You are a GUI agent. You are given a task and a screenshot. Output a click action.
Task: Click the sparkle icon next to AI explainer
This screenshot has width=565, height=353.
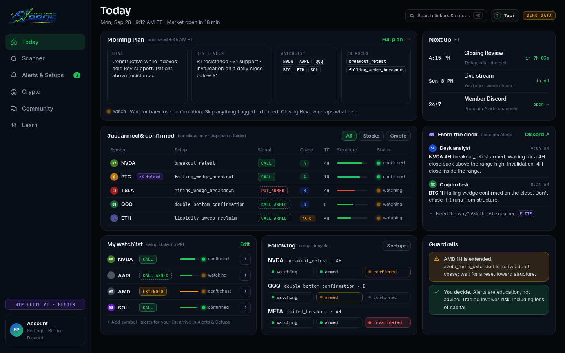pyautogui.click(x=431, y=213)
